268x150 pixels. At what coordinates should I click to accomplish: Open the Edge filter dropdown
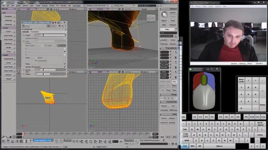176,29
